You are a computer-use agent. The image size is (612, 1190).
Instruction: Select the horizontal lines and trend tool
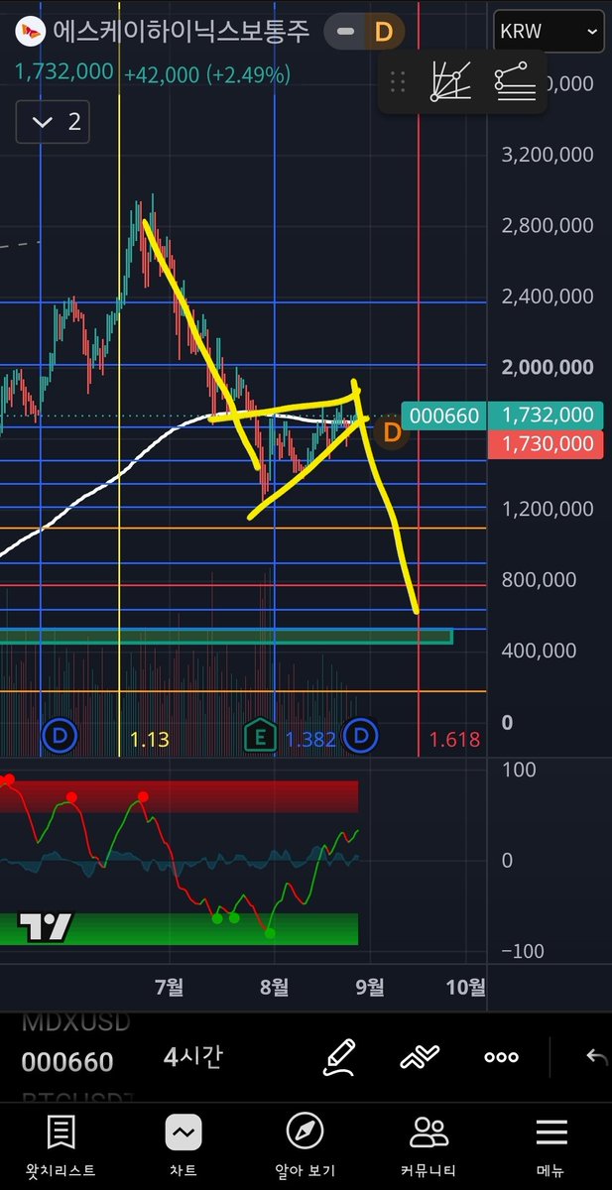tap(516, 81)
